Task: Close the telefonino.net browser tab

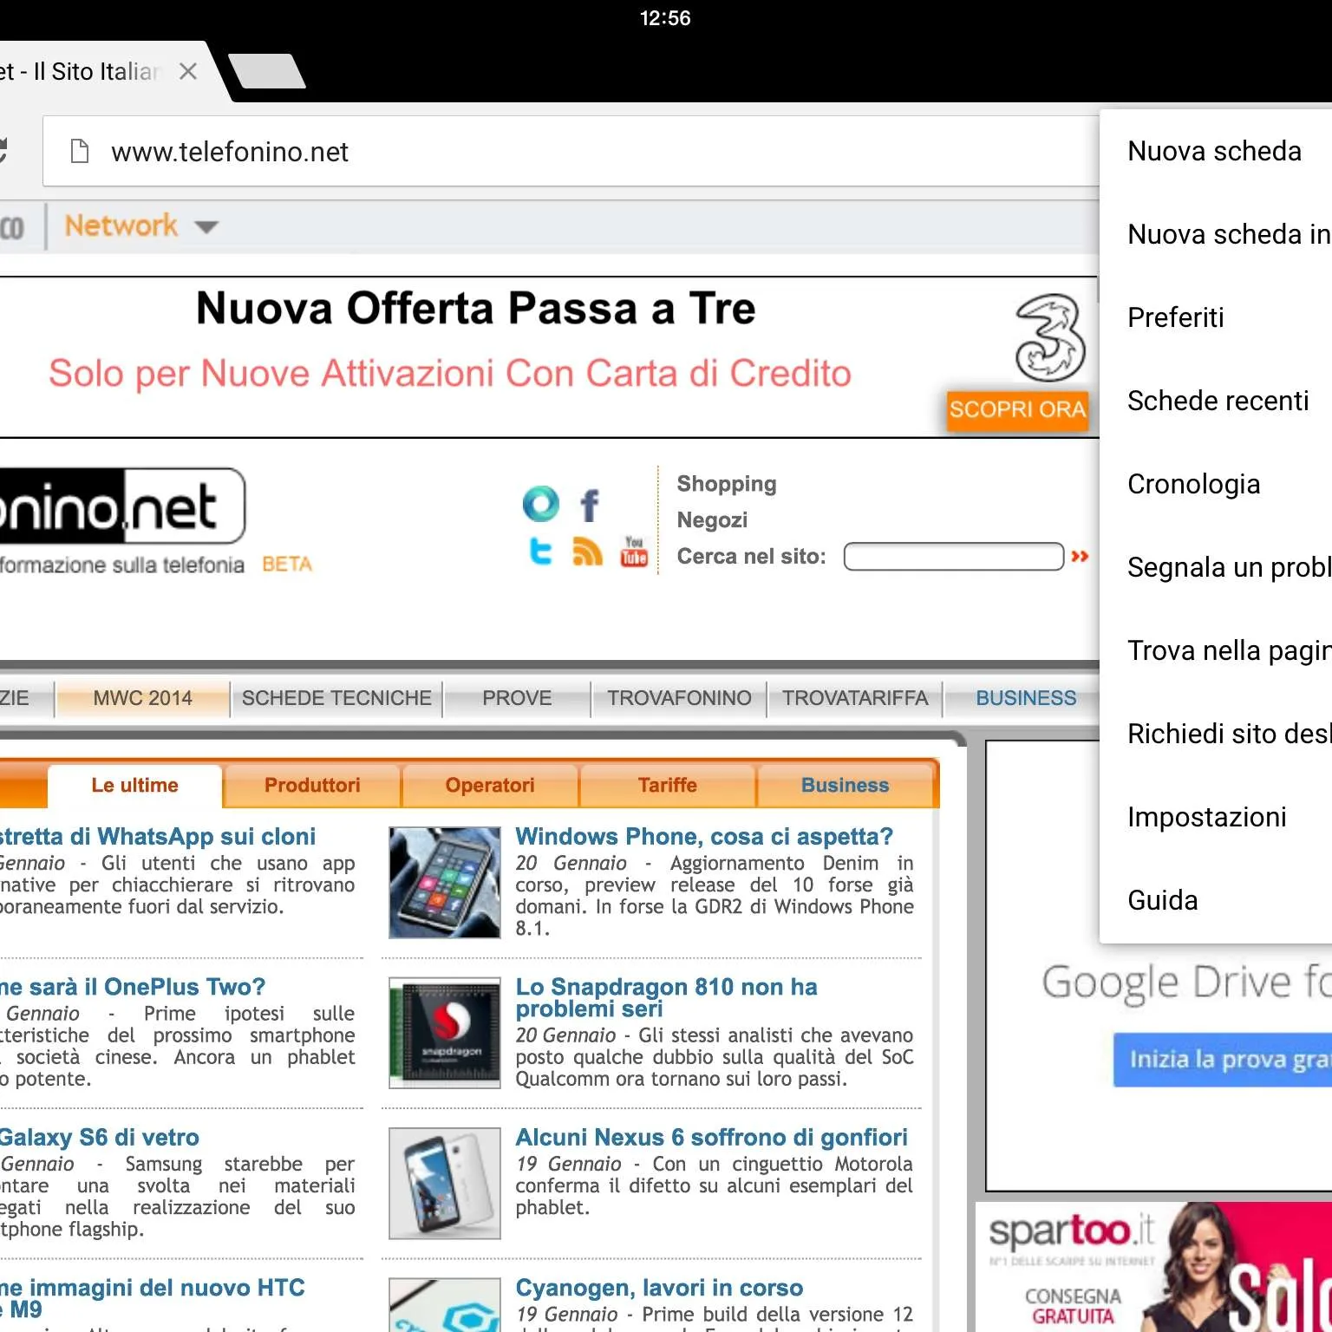Action: 187,71
